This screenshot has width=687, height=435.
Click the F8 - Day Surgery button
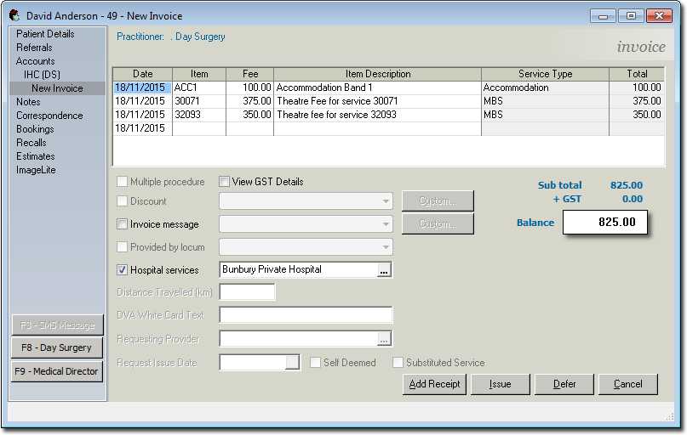point(56,347)
